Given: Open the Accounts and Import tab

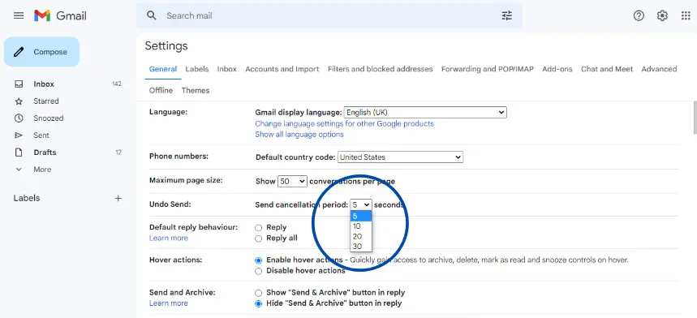Looking at the screenshot, I should (282, 69).
